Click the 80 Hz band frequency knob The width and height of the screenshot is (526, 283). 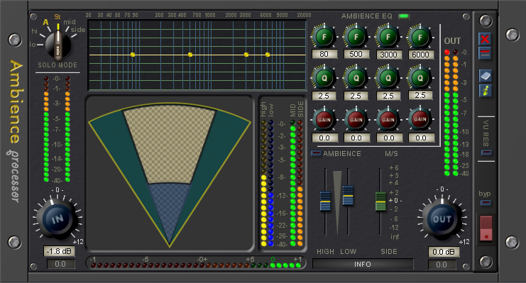[324, 37]
